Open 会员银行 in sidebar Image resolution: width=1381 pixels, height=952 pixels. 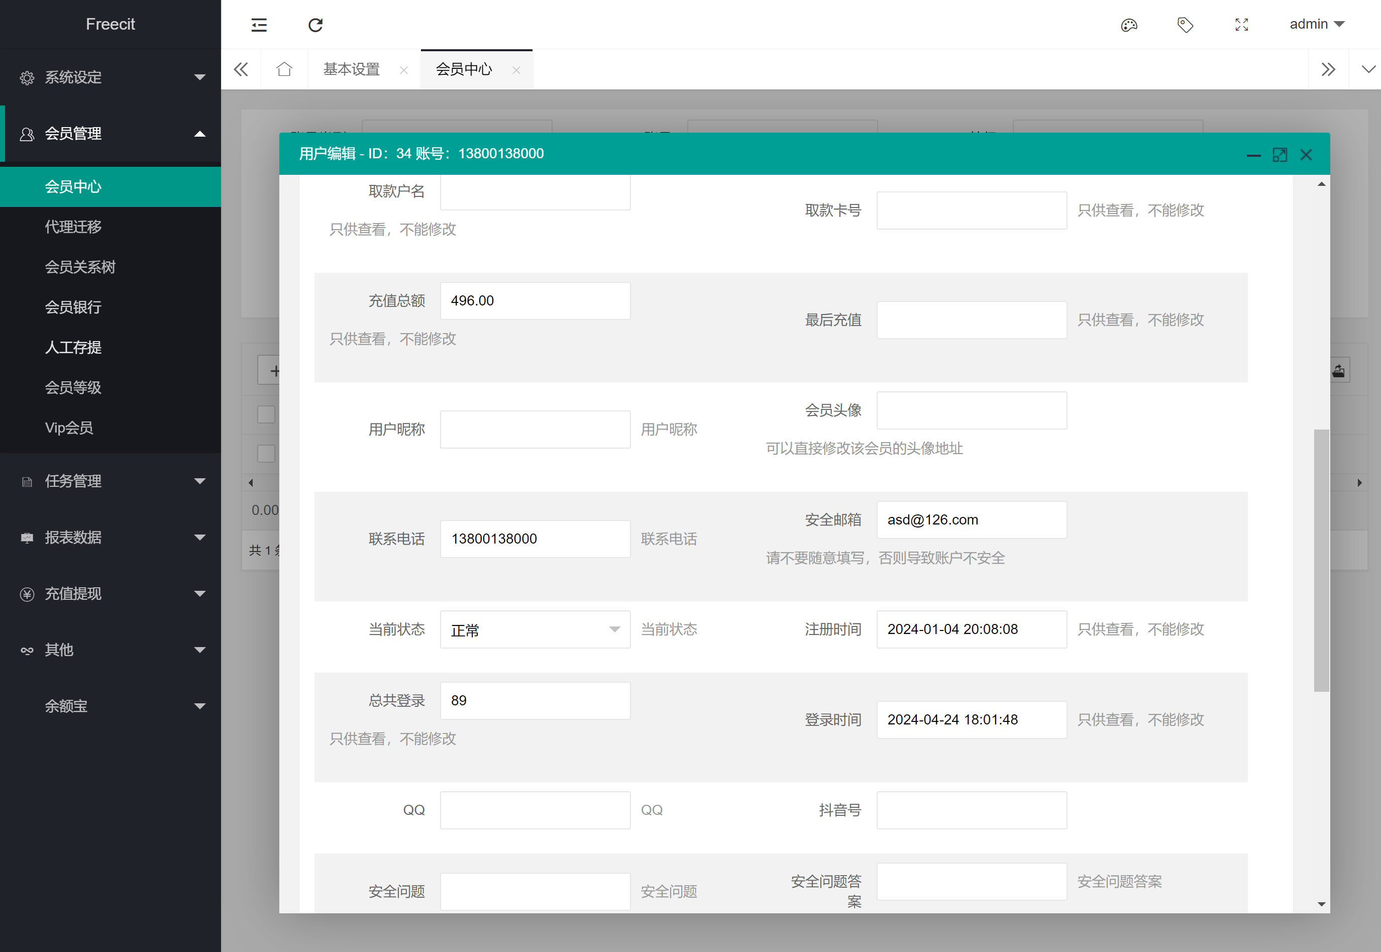coord(111,307)
